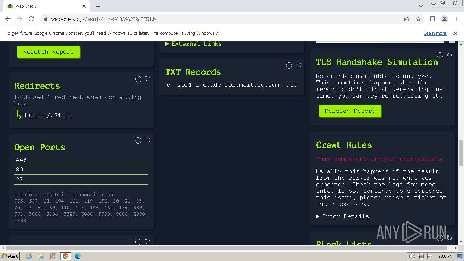Open TLS Handshake Simulation info icon
Image resolution: width=464 pixels, height=261 pixels.
point(440,55)
